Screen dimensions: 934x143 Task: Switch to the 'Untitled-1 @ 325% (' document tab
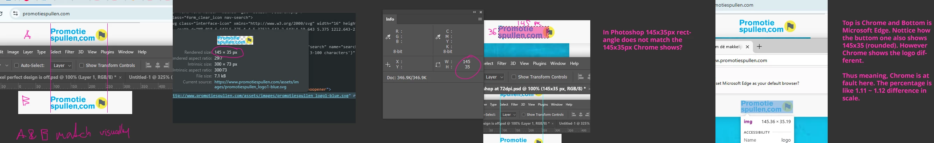tap(150, 77)
